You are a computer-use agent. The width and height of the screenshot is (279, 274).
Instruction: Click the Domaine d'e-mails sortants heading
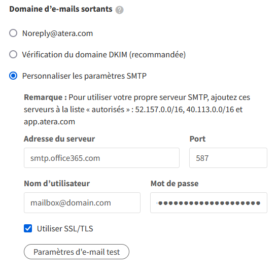[61, 9]
